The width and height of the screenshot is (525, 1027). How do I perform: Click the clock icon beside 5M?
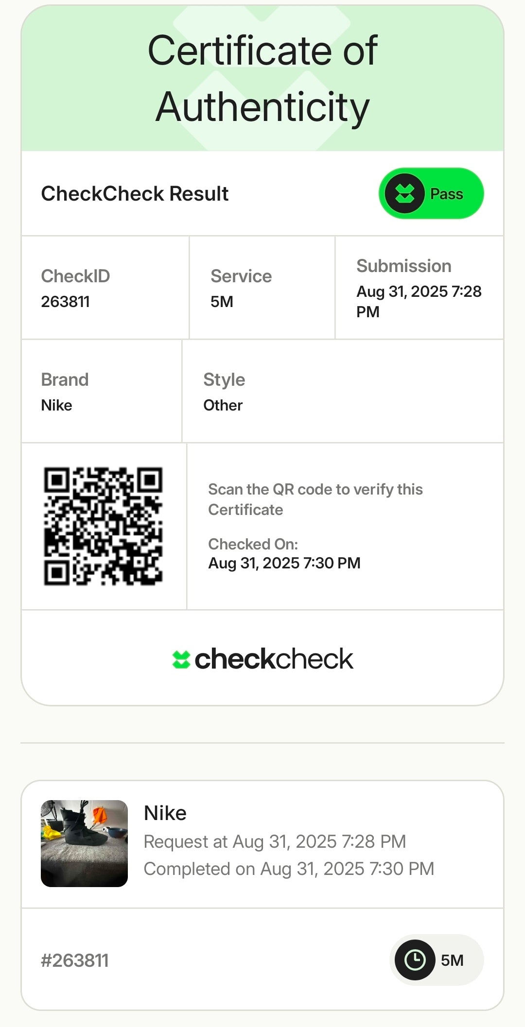415,960
